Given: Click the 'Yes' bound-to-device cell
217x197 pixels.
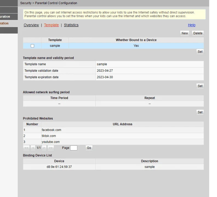Looking at the screenshot, I should click(136, 46).
